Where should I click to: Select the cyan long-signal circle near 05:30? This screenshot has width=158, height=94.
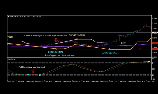coord(56,49)
